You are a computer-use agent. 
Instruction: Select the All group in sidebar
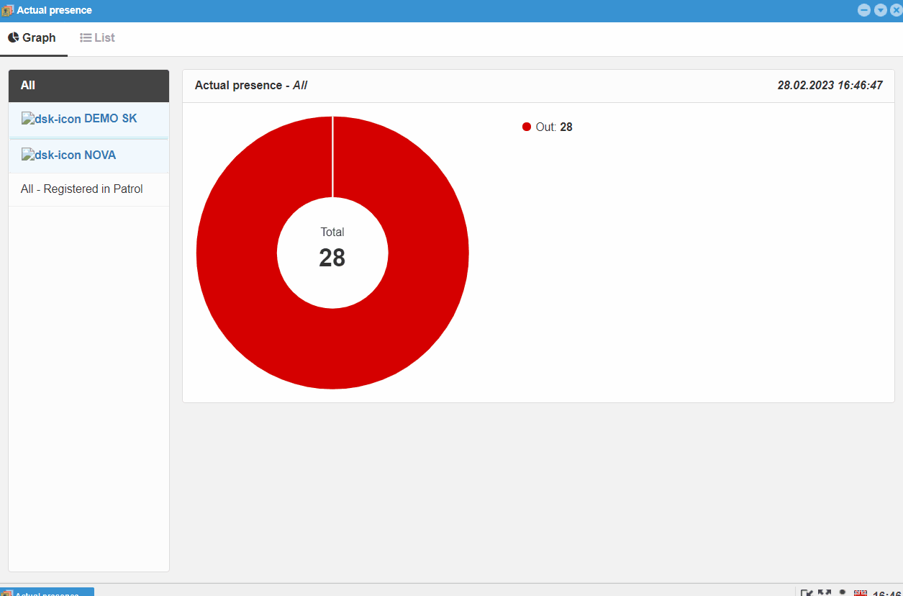89,86
